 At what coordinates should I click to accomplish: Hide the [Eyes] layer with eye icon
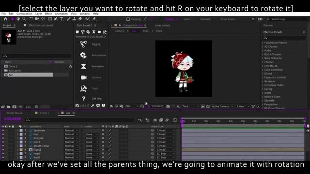[3, 150]
